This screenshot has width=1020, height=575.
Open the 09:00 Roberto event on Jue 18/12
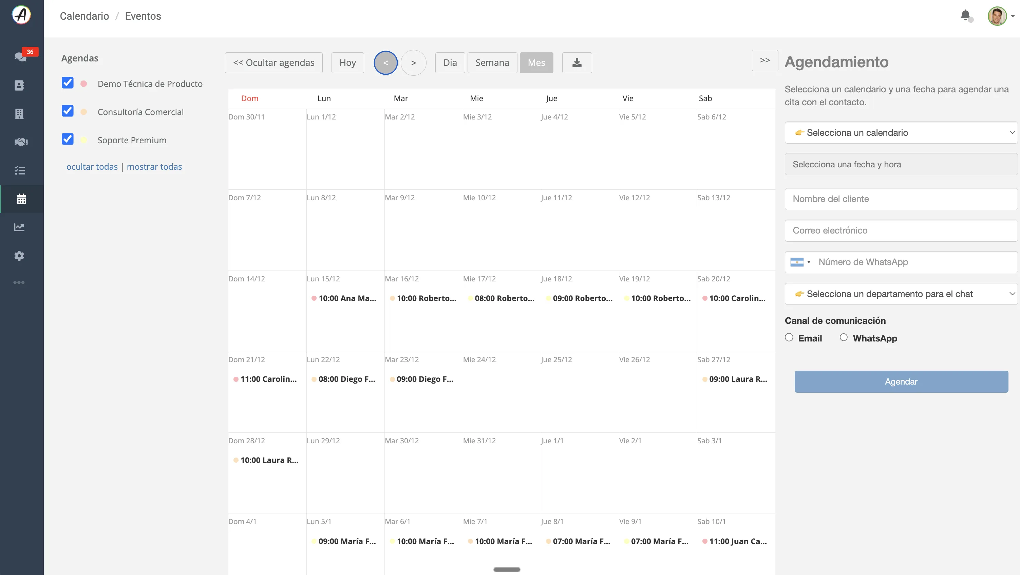tap(579, 298)
